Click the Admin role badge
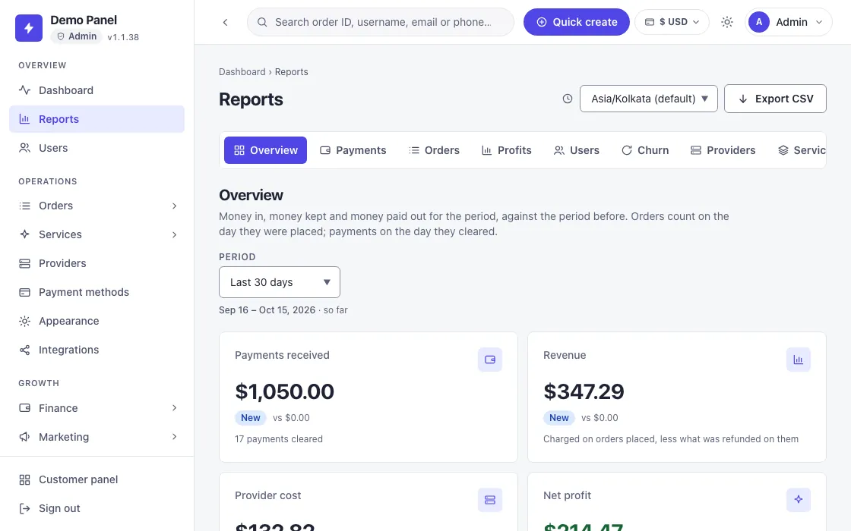The image size is (851, 531). coord(77,36)
